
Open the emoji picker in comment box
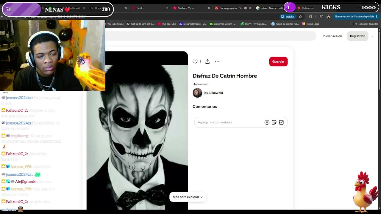[x=267, y=122]
